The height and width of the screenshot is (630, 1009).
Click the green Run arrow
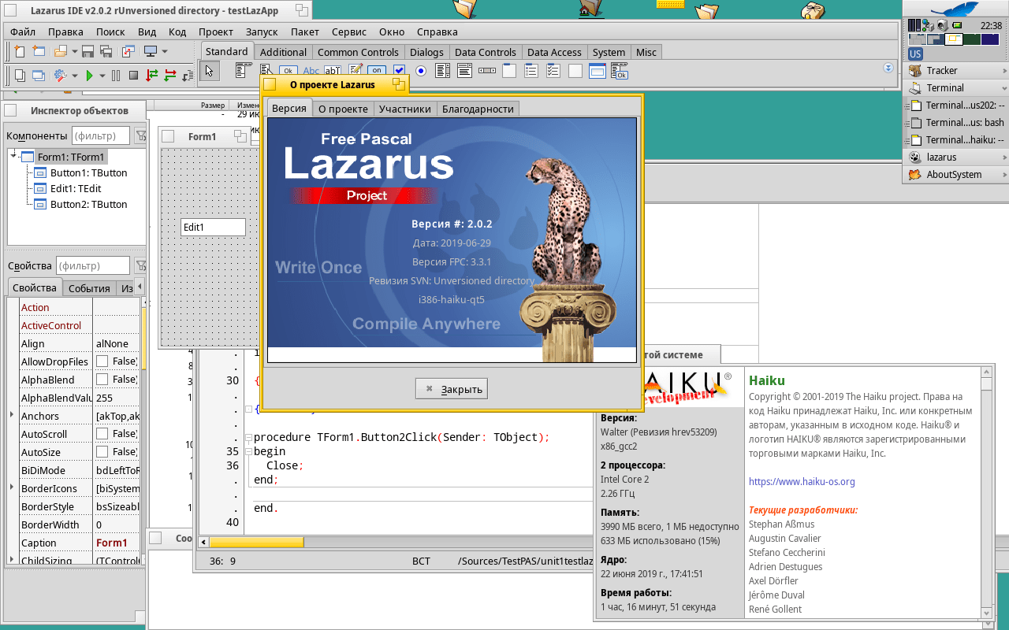point(89,76)
